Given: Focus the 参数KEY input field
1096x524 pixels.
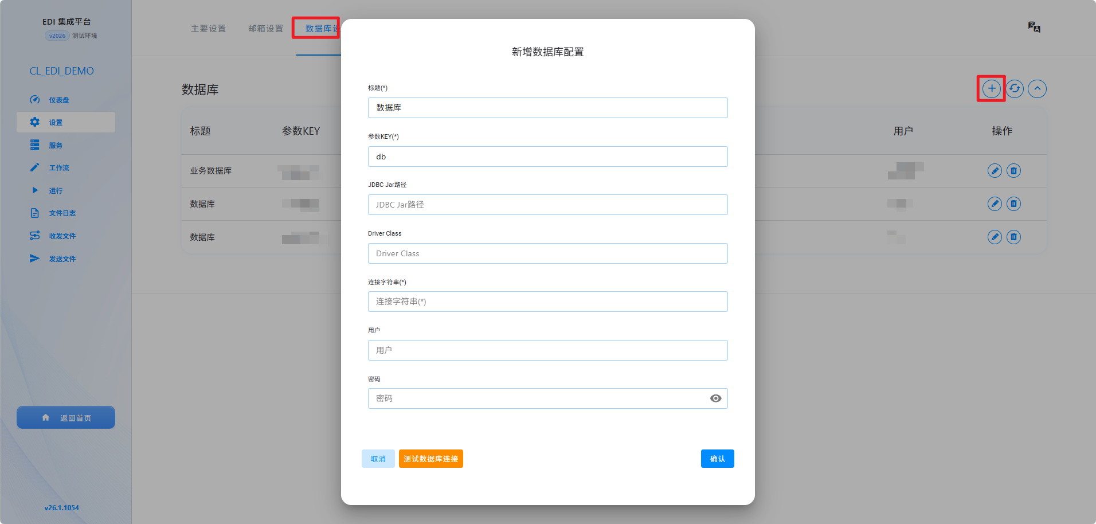Looking at the screenshot, I should coord(548,157).
